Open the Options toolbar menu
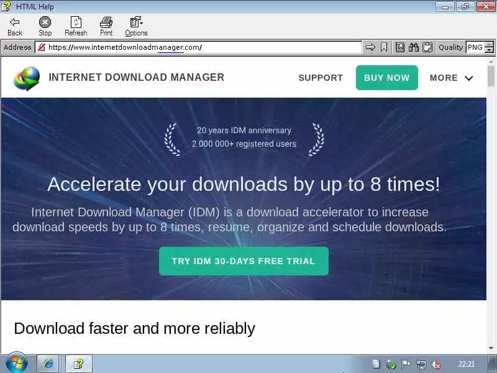 click(x=136, y=26)
